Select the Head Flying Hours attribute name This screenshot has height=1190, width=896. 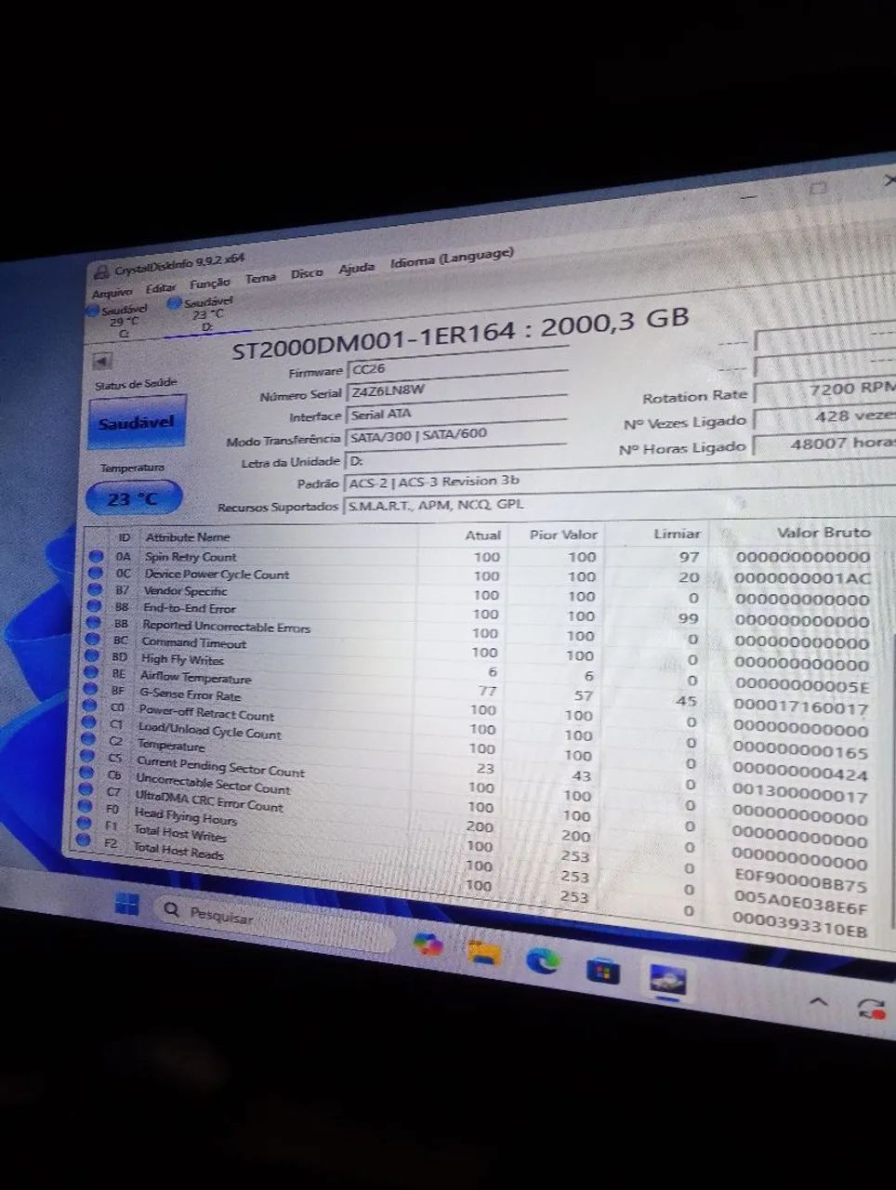tap(186, 816)
